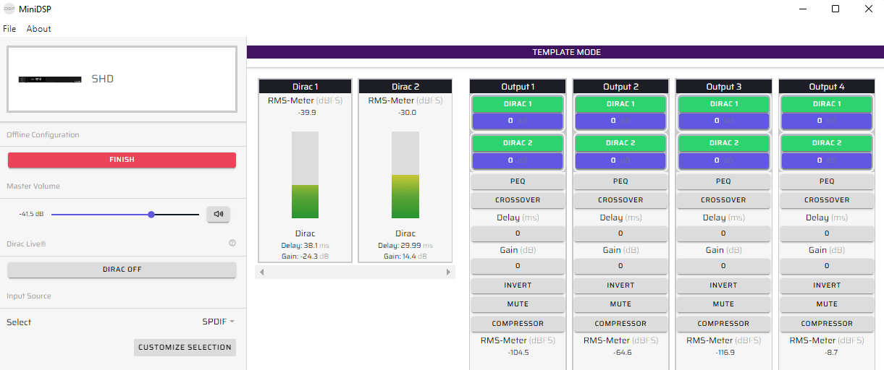This screenshot has width=884, height=370.
Task: Select the Dirac 1 header
Action: [305, 87]
